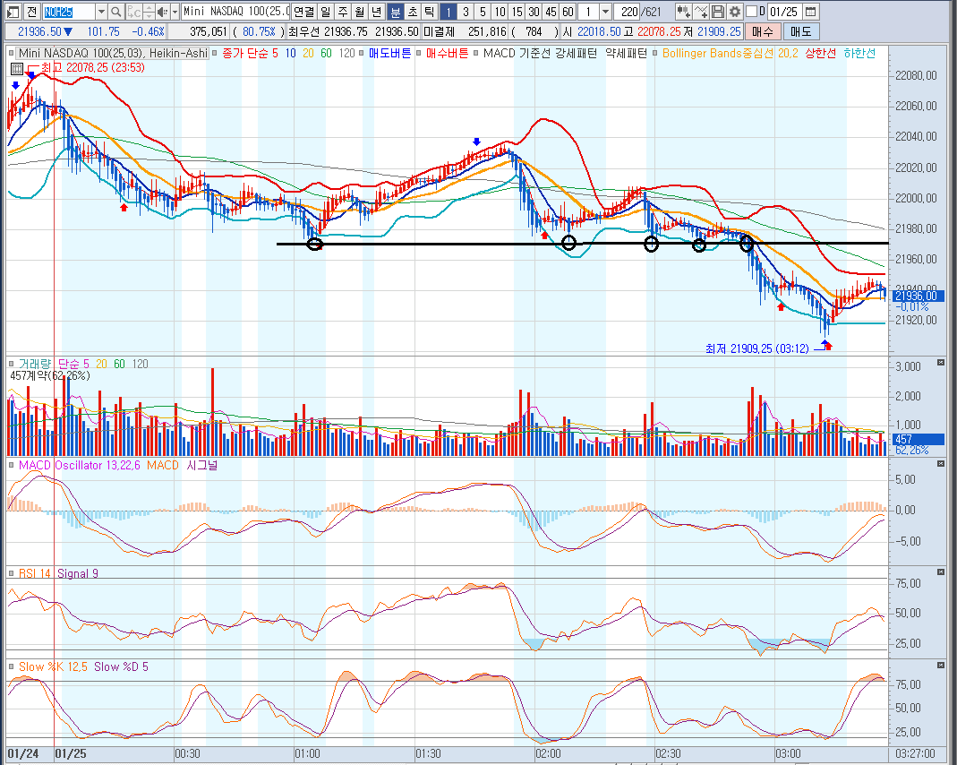Click the marker square before Bollinger Bands legend
This screenshot has width=957, height=765.
655,54
